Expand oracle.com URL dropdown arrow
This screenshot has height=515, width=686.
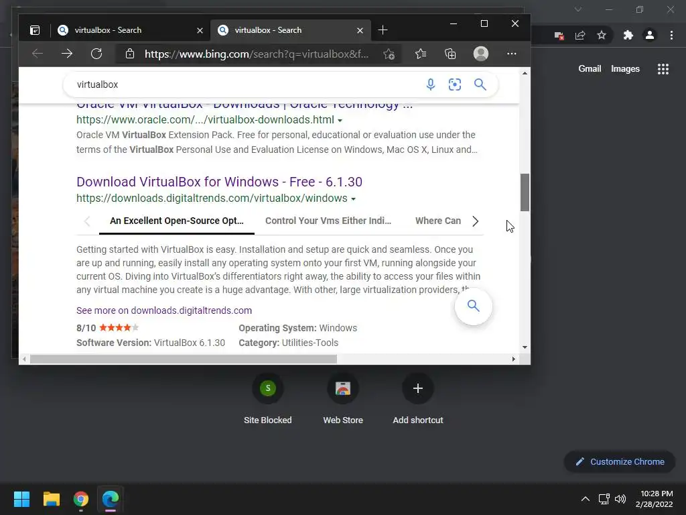(340, 121)
